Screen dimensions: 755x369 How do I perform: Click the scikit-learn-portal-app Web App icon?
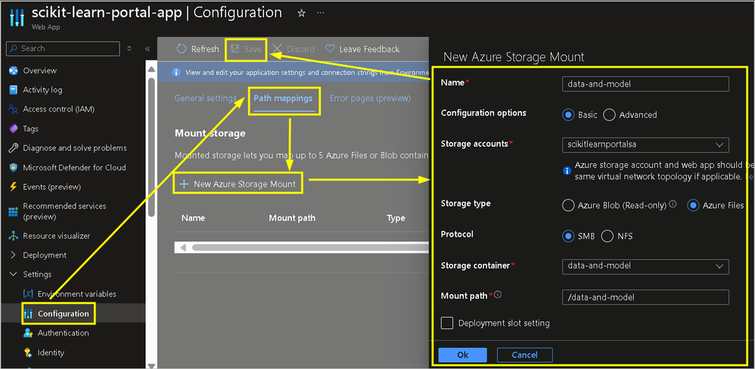17,17
